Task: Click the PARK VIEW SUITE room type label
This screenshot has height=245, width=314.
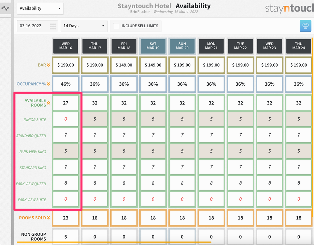Action: coord(32,200)
